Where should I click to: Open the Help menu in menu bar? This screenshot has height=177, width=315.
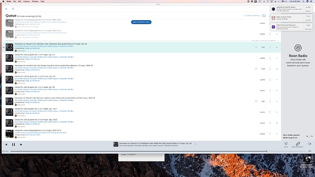42,1
